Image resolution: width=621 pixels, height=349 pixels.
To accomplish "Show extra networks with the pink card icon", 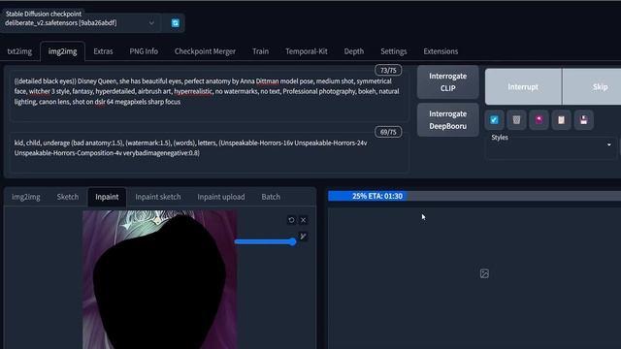I will (x=539, y=120).
